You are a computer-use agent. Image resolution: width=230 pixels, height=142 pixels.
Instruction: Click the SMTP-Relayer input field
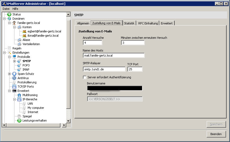(x=104, y=69)
